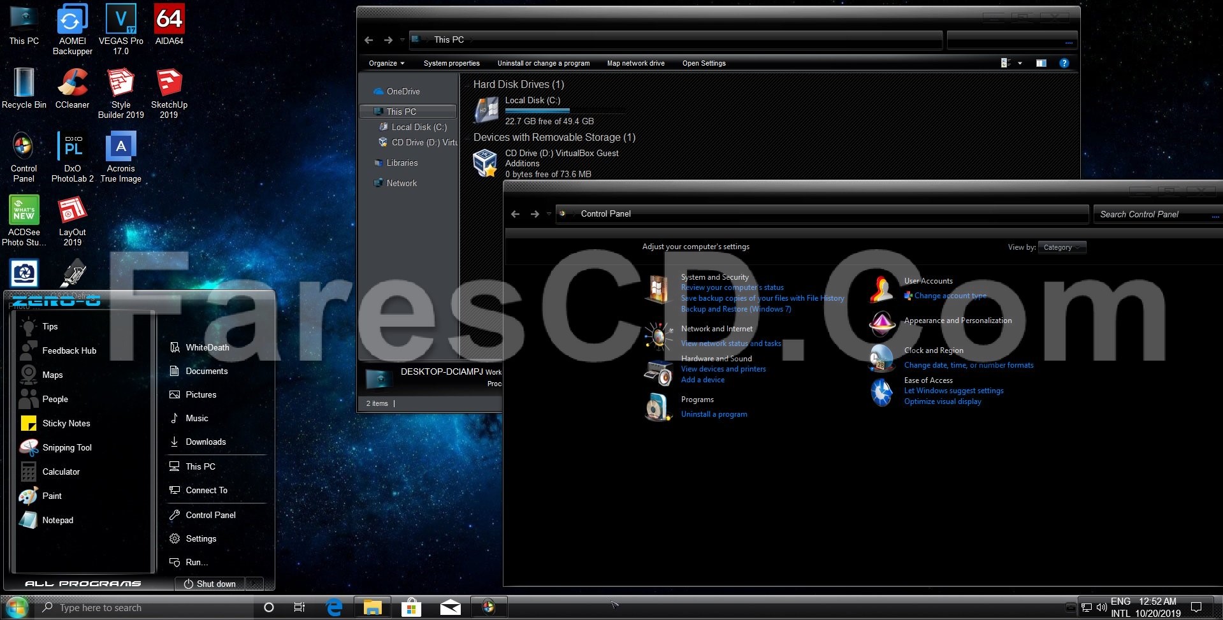
Task: Expand the change view options arrow
Action: (x=1020, y=63)
